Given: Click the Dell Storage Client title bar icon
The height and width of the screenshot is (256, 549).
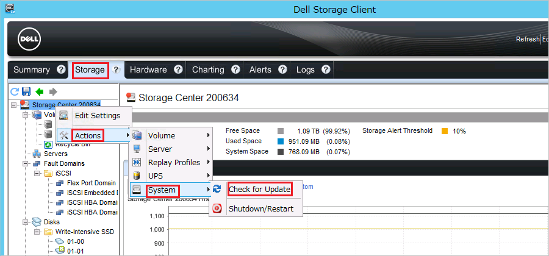Looking at the screenshot, I should [10, 8].
